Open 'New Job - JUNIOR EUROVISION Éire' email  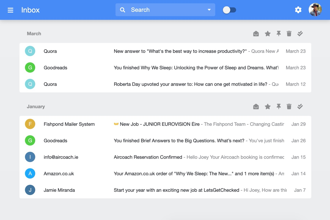[165, 124]
